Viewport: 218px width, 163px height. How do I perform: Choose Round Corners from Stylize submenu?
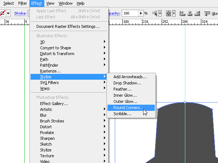click(x=128, y=108)
